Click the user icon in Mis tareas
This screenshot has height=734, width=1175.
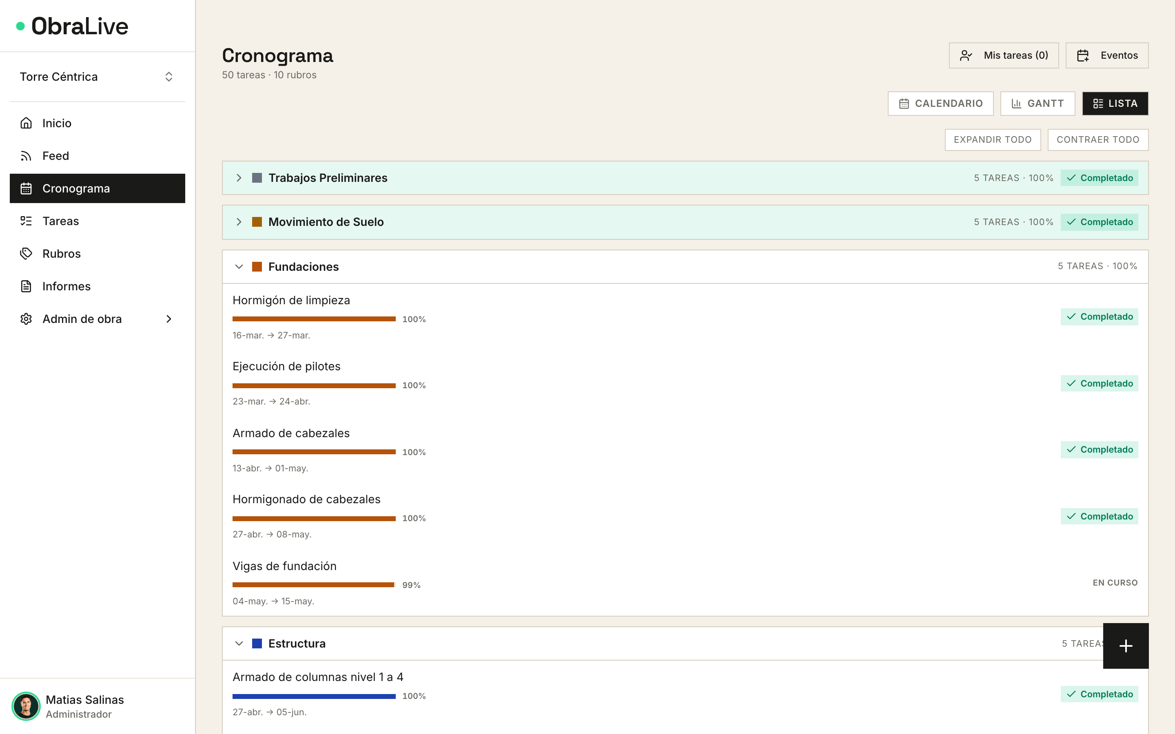[966, 55]
